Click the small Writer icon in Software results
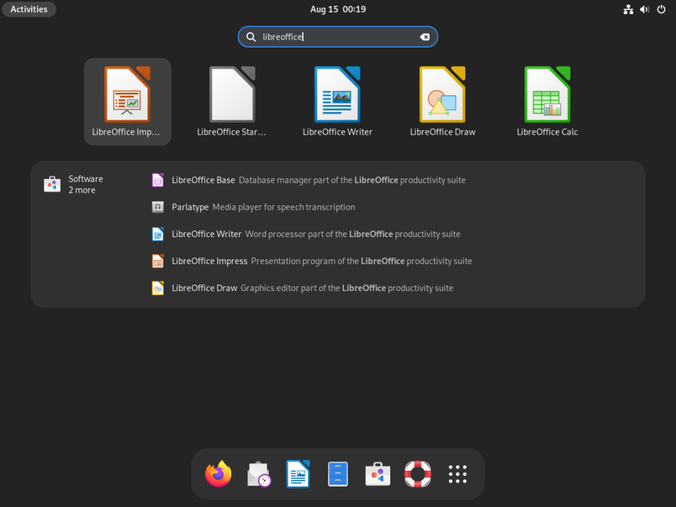This screenshot has width=676, height=507. click(x=158, y=234)
